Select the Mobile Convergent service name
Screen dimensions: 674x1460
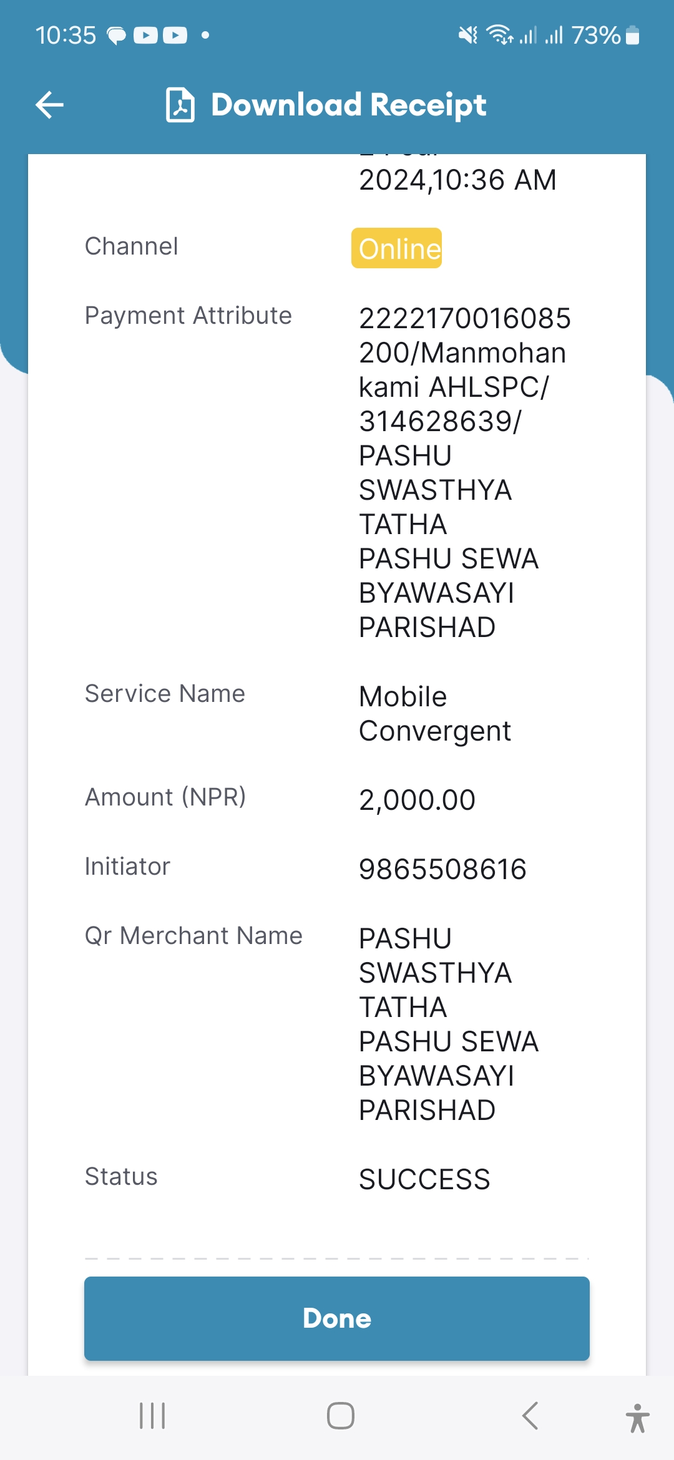tap(434, 714)
